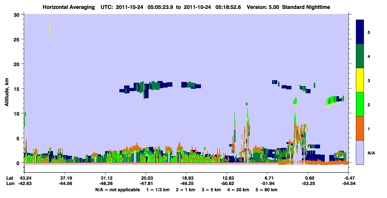Viewport: 387px width, 198px height.
Task: Click the yellow colorbar segment labeled 3
Action: click(360, 80)
